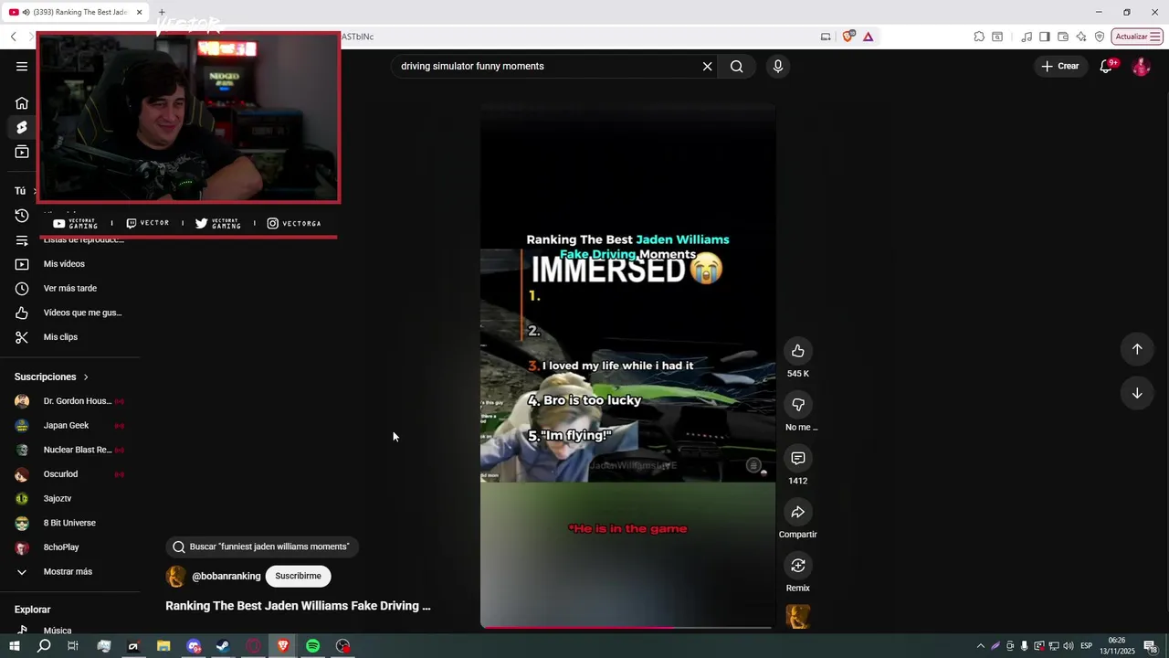Screen dimensions: 1169x658
Task: Open the YouTube hamburger guide menu
Action: pyautogui.click(x=22, y=66)
